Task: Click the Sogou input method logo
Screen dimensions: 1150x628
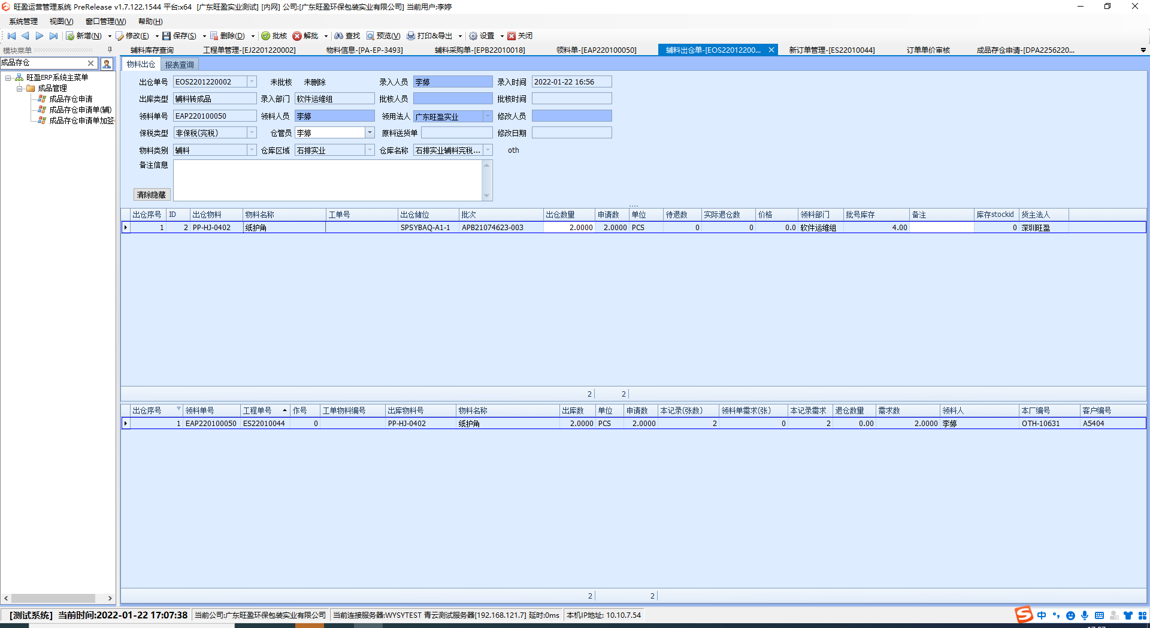Action: pos(1024,615)
